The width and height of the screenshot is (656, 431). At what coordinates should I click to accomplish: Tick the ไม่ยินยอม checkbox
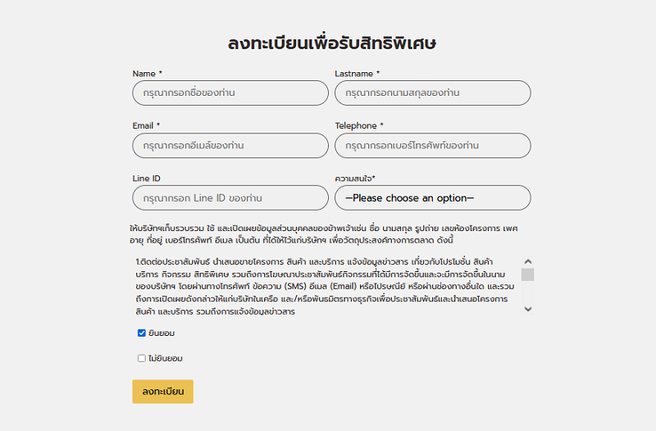[x=142, y=358]
